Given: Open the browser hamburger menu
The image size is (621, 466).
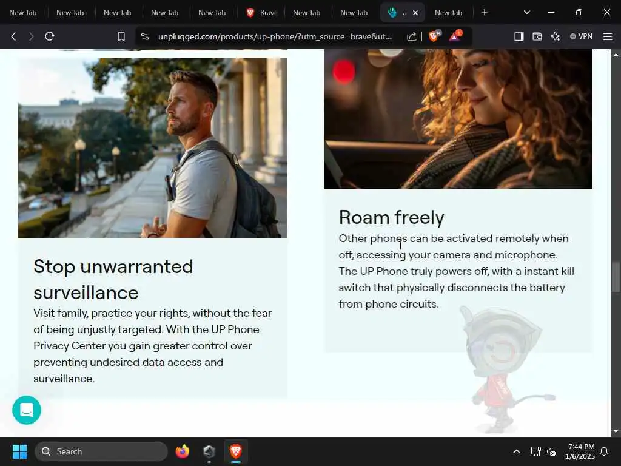Looking at the screenshot, I should point(608,36).
